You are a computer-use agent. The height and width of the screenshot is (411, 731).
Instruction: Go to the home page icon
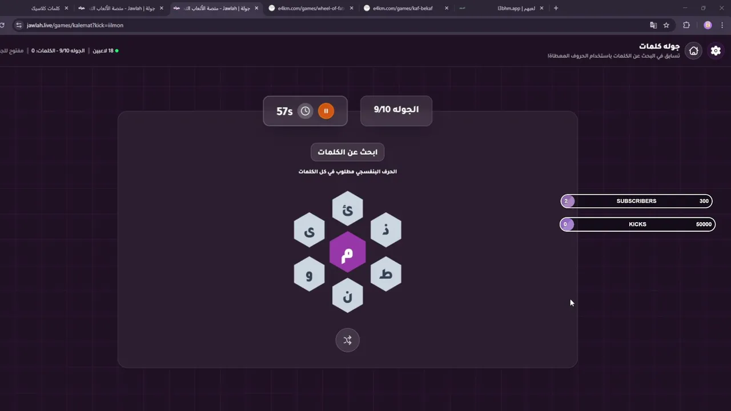pos(693,51)
